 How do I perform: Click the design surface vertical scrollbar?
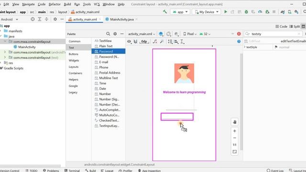[x=241, y=101]
